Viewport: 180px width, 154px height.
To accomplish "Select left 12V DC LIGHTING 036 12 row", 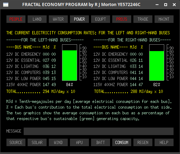I will (31, 66).
